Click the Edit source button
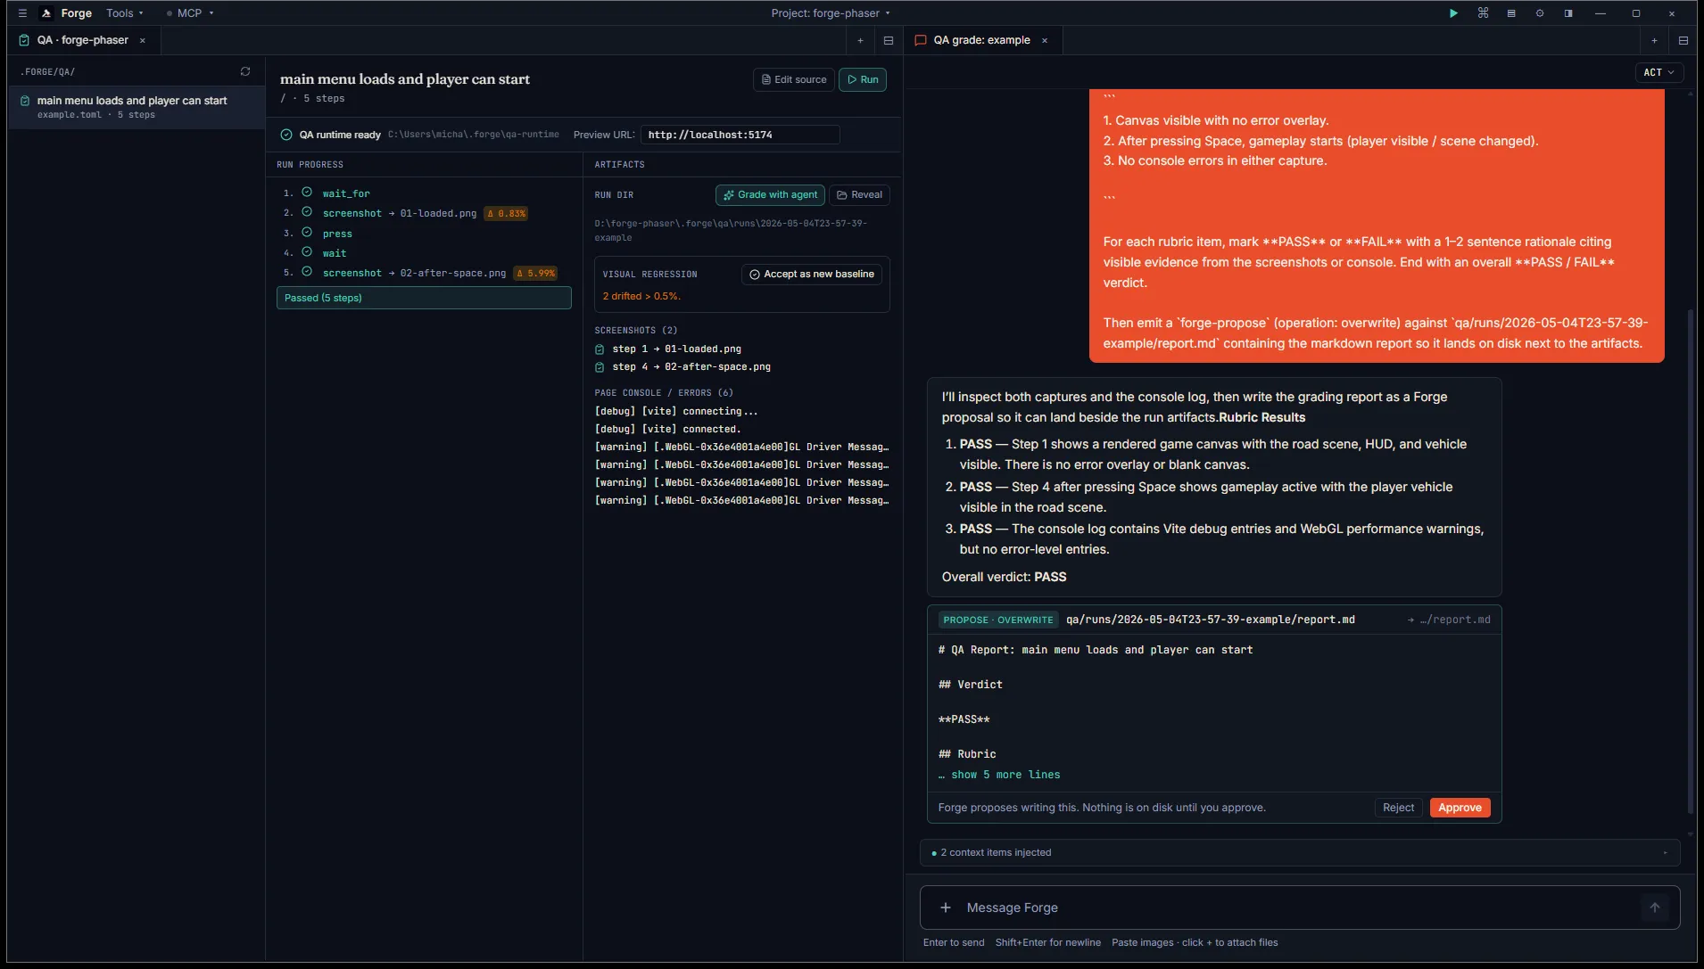The height and width of the screenshot is (969, 1704). coord(794,79)
